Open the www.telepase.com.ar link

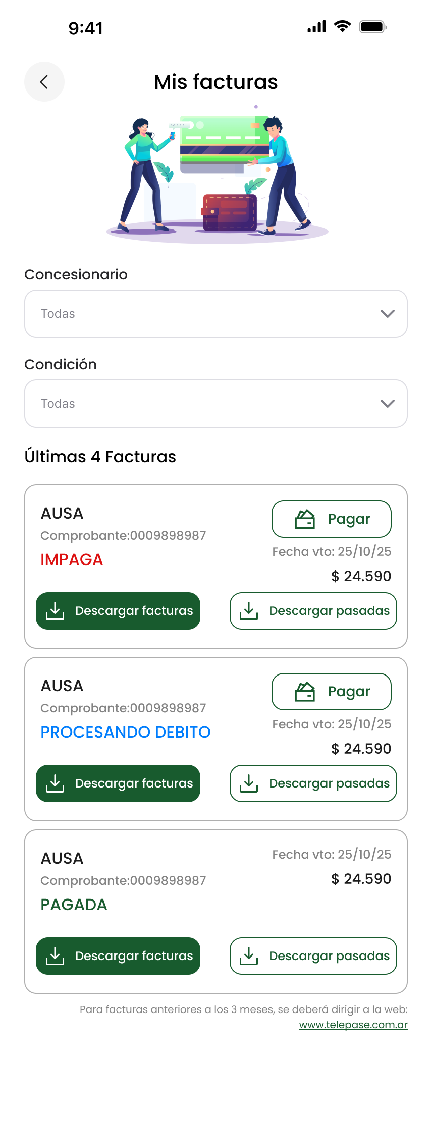[x=353, y=1025]
